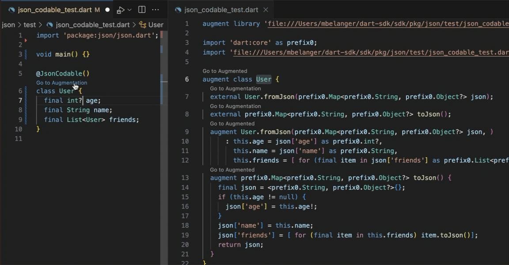Click Go to Augmentation above external User.fromJson
This screenshot has width=509, height=265.
coord(235,88)
